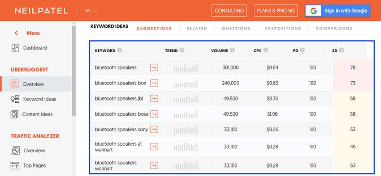The height and width of the screenshot is (176, 381).
Task: Click question mark beside SD column
Action: click(x=342, y=50)
